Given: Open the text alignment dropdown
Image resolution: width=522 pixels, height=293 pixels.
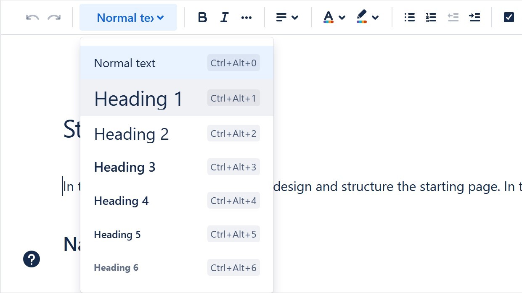Looking at the screenshot, I should click(x=287, y=17).
